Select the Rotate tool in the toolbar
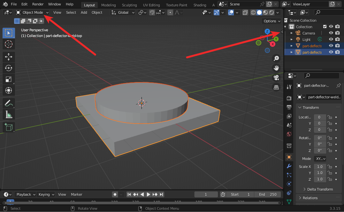Viewport: 344px width, 212px height. (9, 68)
